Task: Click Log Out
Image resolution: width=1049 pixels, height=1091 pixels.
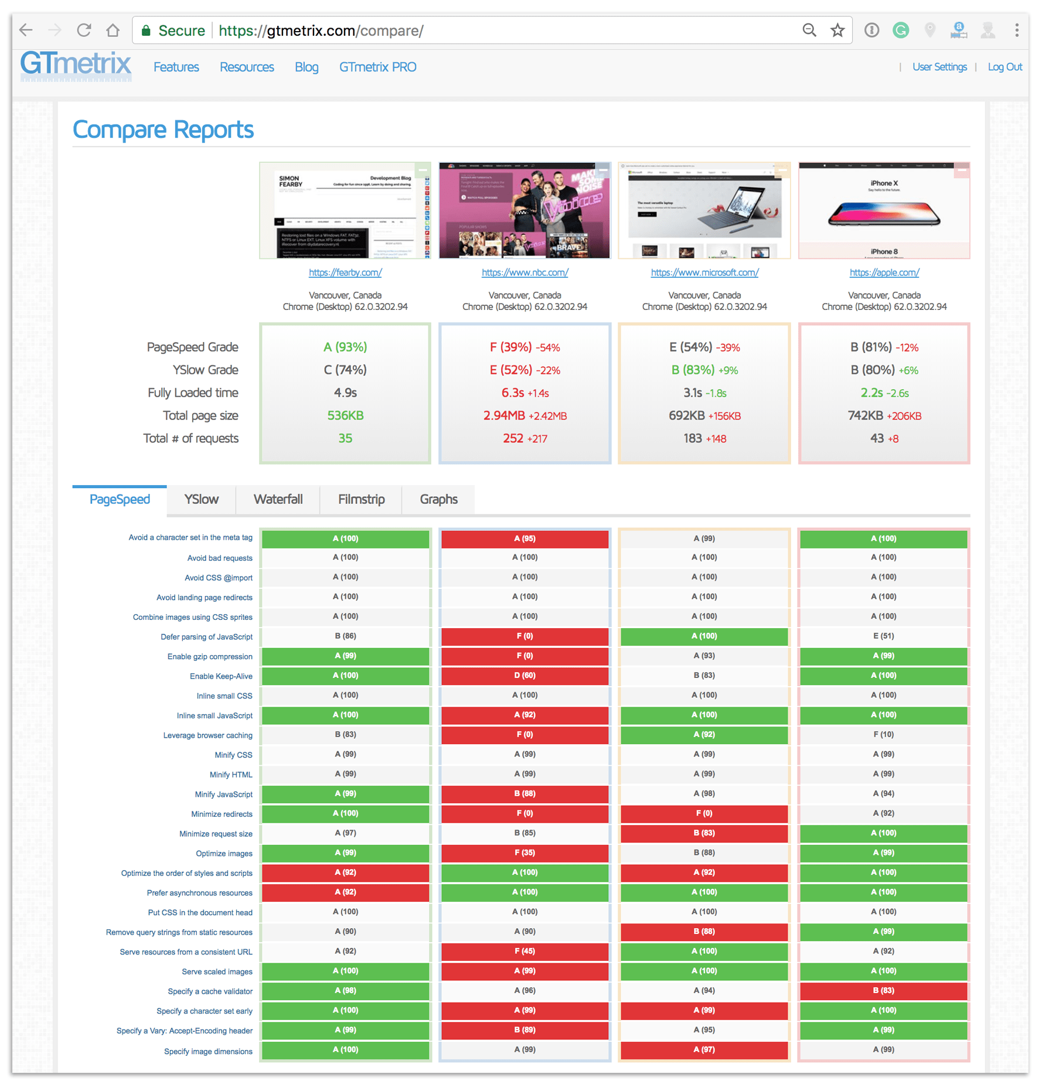Action: (x=1004, y=67)
